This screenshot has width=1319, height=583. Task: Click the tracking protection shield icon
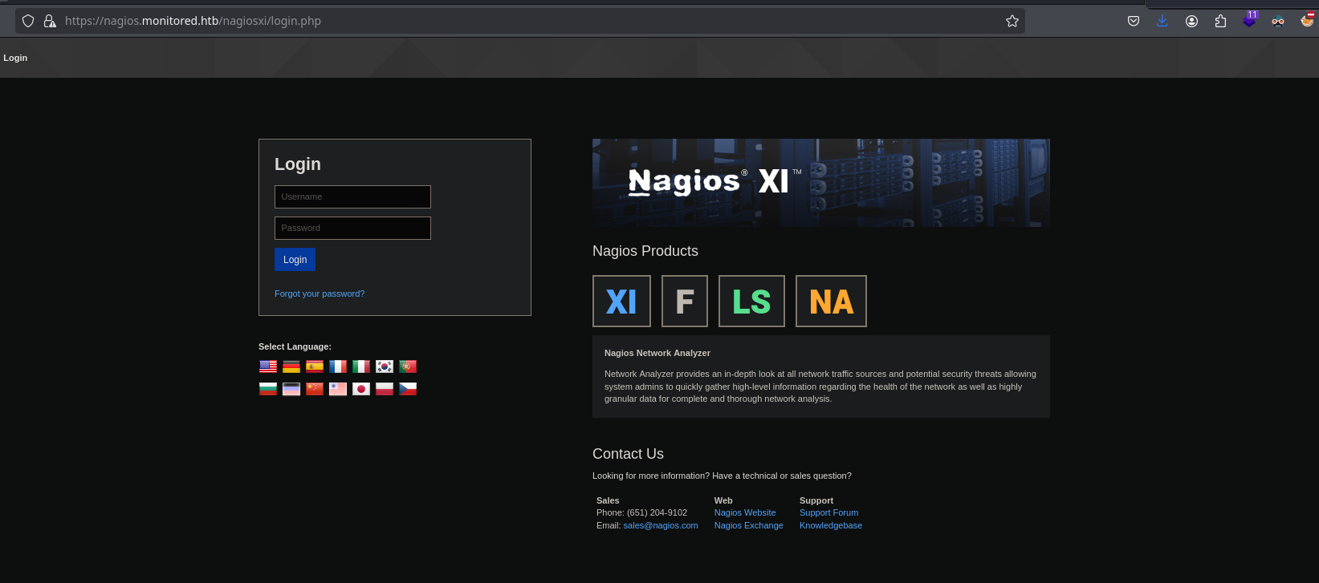click(x=28, y=21)
